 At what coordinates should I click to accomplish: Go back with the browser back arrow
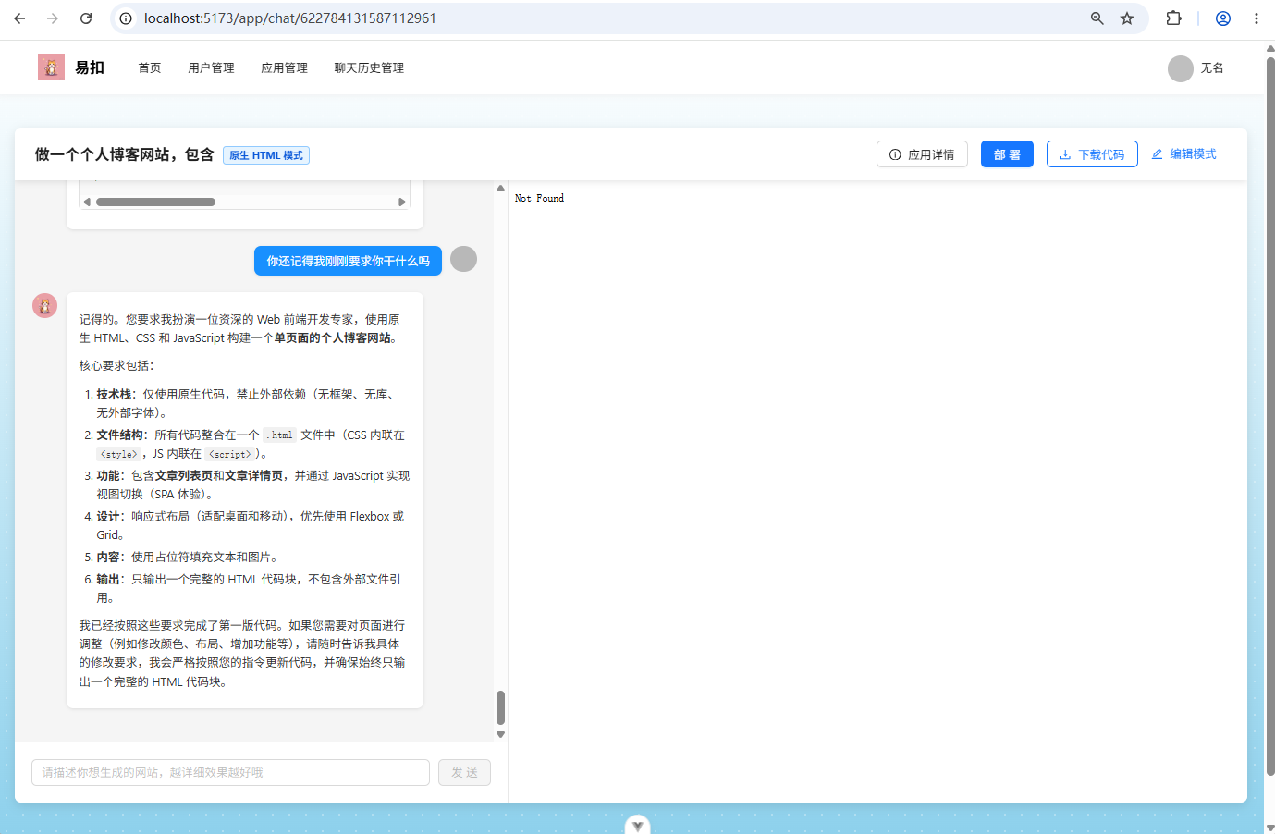(x=19, y=18)
